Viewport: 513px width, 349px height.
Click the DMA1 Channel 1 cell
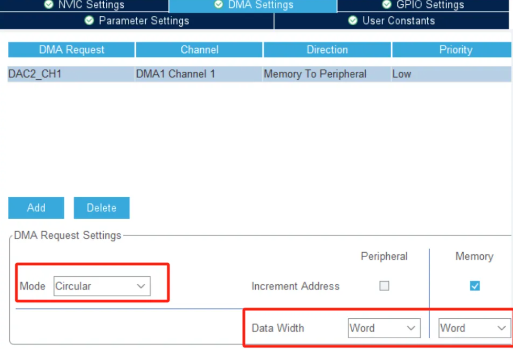pos(175,74)
